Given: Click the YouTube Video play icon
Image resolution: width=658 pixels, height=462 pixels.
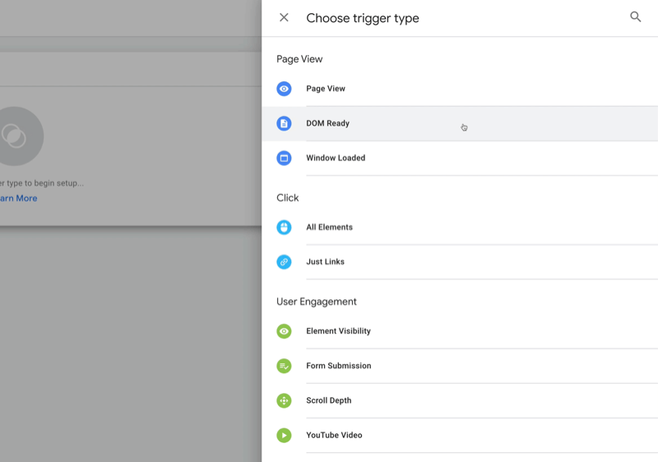Looking at the screenshot, I should click(284, 436).
